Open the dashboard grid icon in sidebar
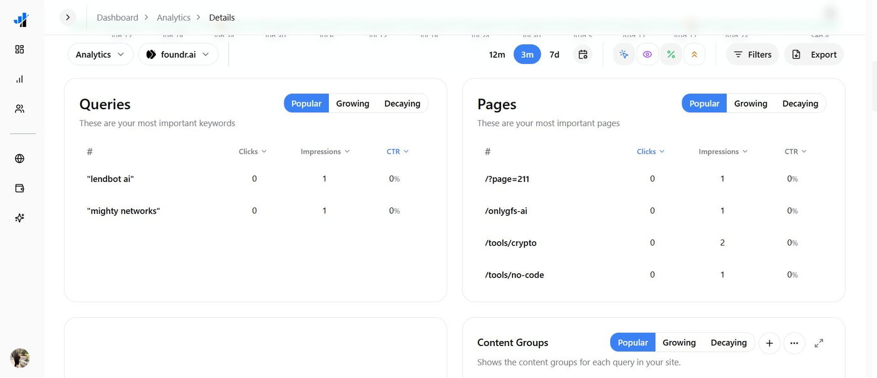Screen dimensions: 877x378 (x=19, y=50)
